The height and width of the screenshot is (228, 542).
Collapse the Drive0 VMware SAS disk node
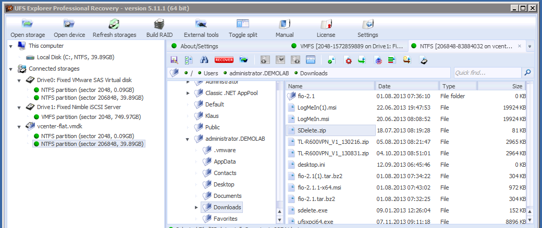point(20,81)
